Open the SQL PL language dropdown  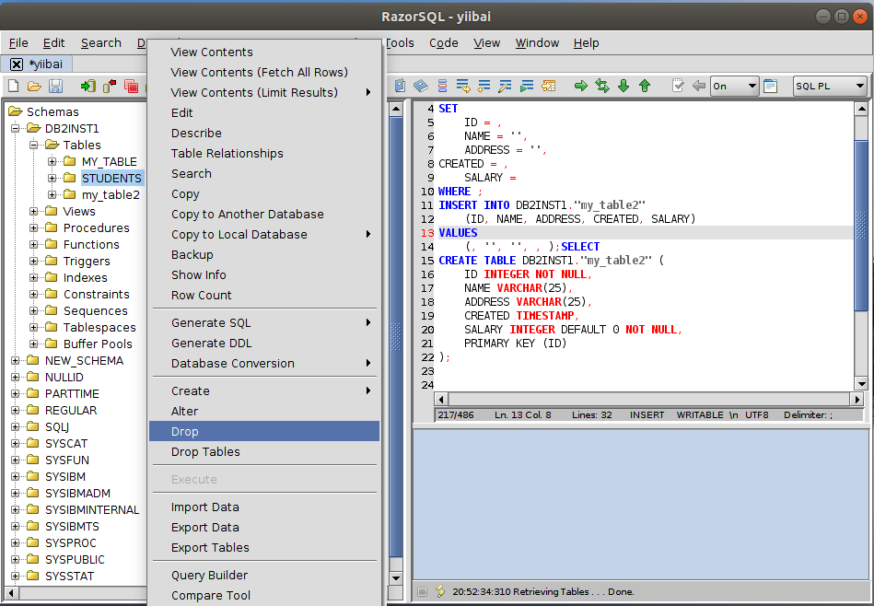pos(829,86)
